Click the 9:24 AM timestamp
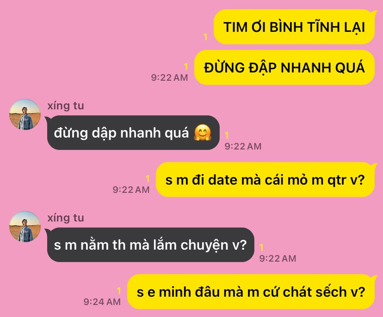 pyautogui.click(x=102, y=302)
